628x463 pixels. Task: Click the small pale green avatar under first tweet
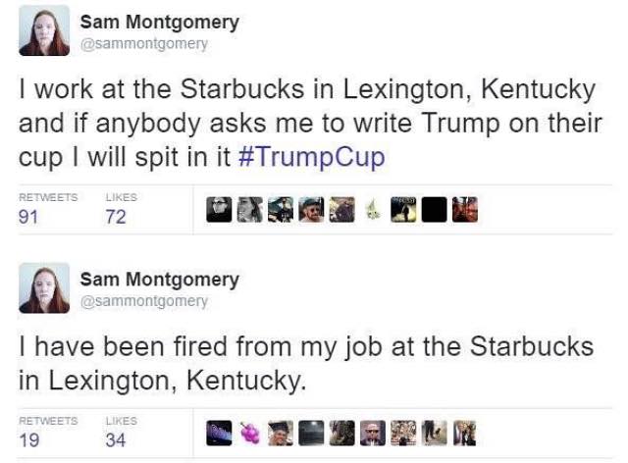(373, 210)
